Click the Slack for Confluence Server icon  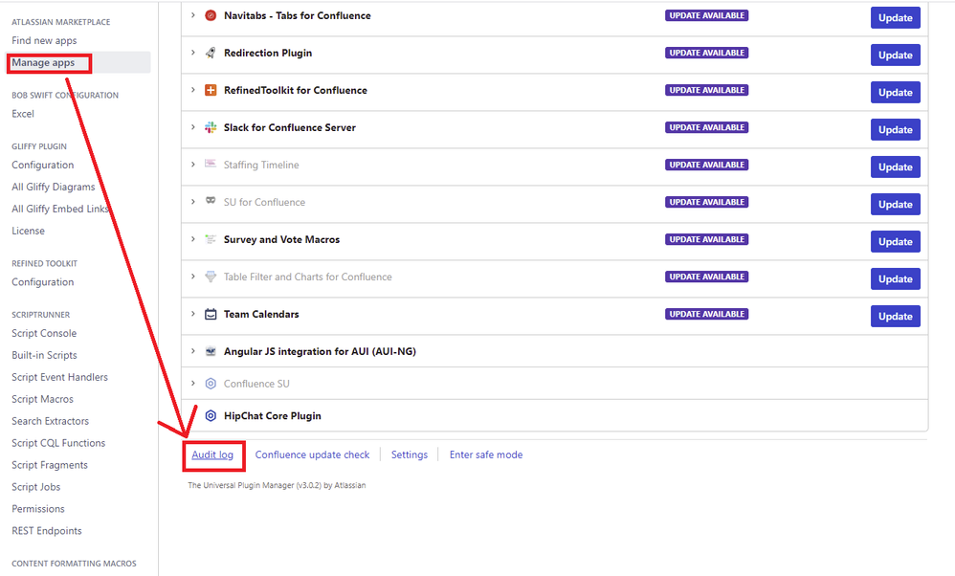pyautogui.click(x=211, y=127)
